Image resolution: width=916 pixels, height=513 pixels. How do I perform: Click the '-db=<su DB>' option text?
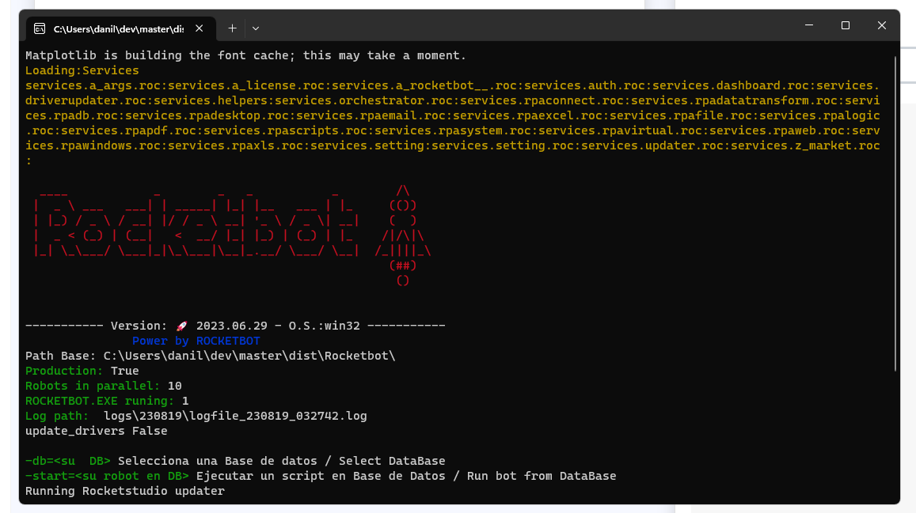click(x=68, y=461)
